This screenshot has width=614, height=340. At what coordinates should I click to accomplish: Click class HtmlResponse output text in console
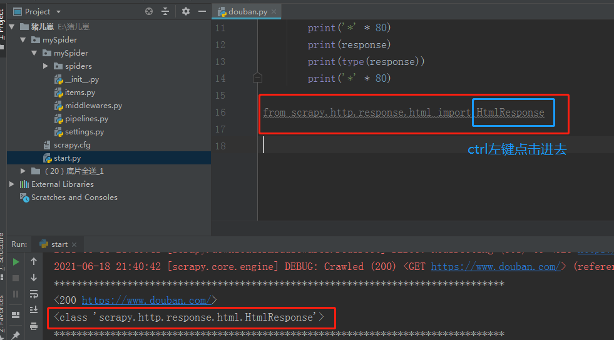[x=189, y=317]
